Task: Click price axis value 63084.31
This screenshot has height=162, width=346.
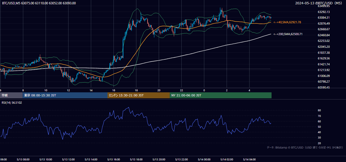Action: click(324, 18)
